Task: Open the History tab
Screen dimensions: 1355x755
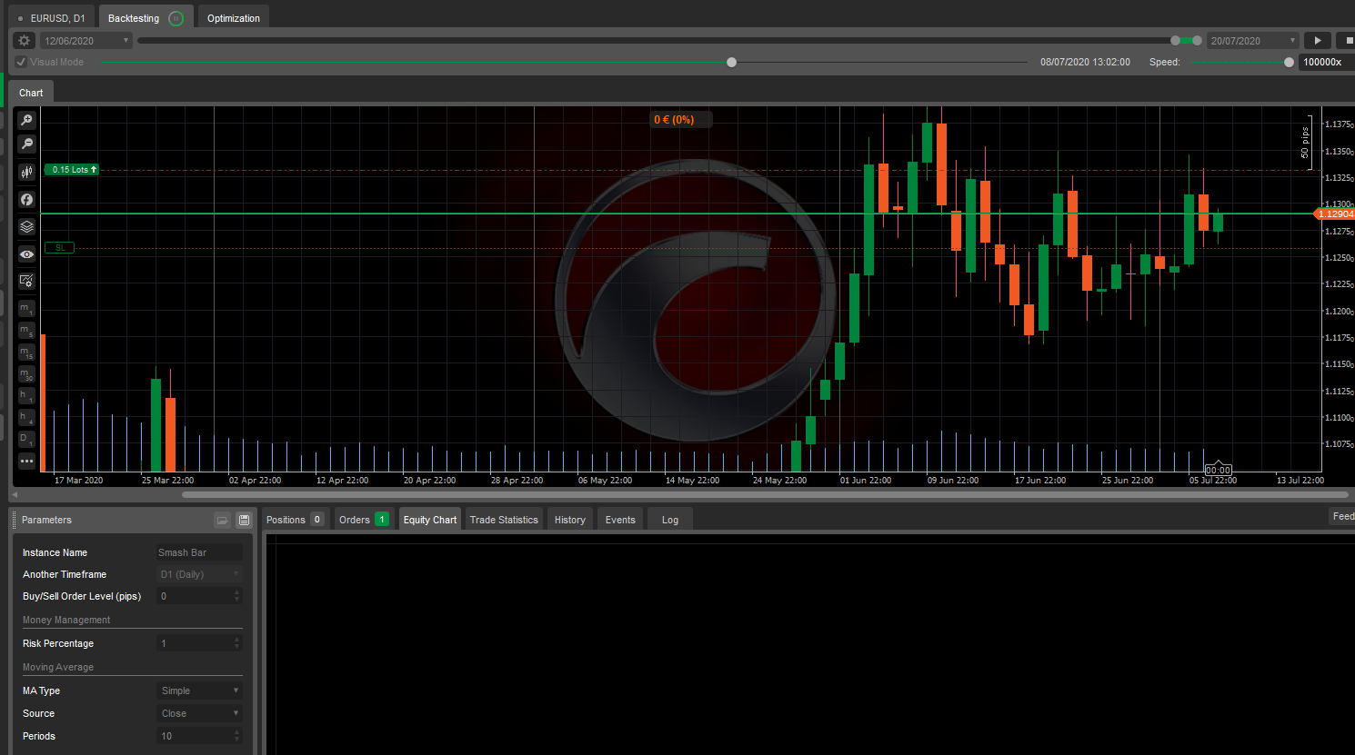Action: coord(570,520)
